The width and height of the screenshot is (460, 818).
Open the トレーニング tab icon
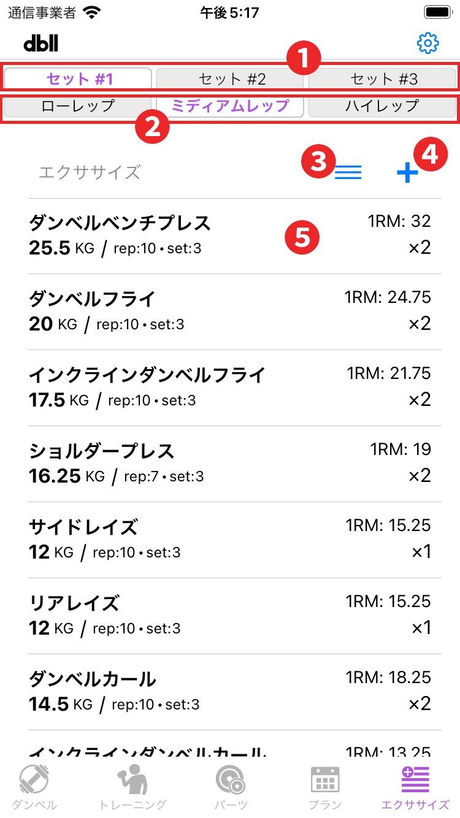tap(132, 780)
